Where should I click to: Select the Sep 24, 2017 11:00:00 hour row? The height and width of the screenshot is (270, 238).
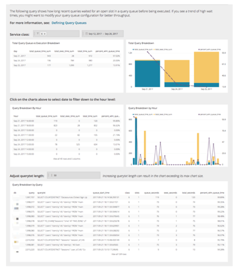(x=67, y=135)
